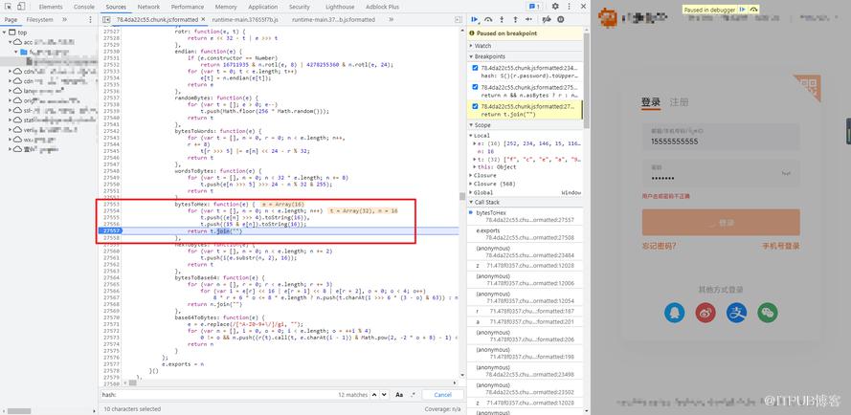851x415 pixels.
Task: Resume script execution in debugger toolbar
Action: [475, 19]
